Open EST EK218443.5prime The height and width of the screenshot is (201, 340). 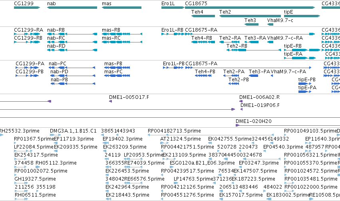pyautogui.click(x=127, y=195)
